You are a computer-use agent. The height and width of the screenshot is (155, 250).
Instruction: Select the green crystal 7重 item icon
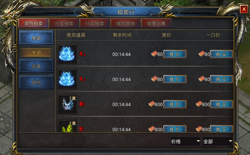point(67,126)
